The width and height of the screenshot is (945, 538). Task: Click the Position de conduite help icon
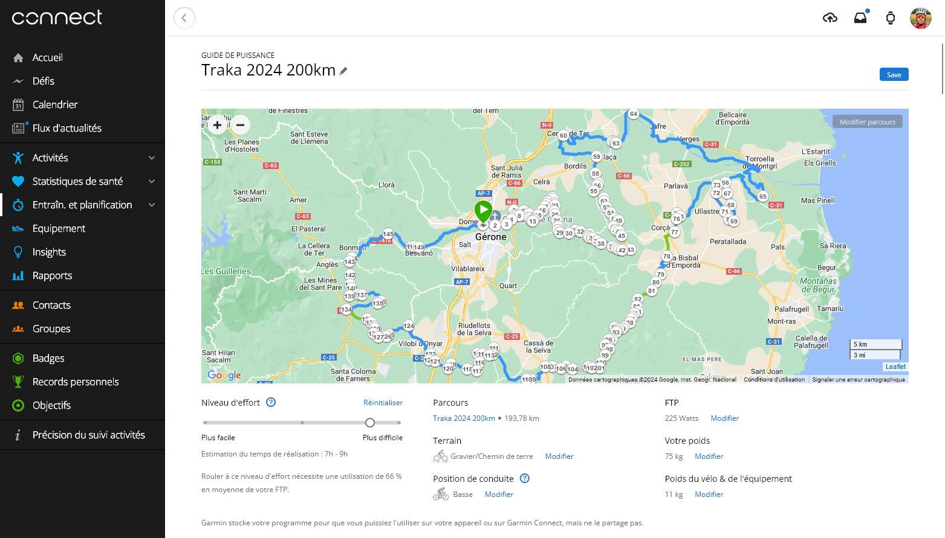[525, 478]
